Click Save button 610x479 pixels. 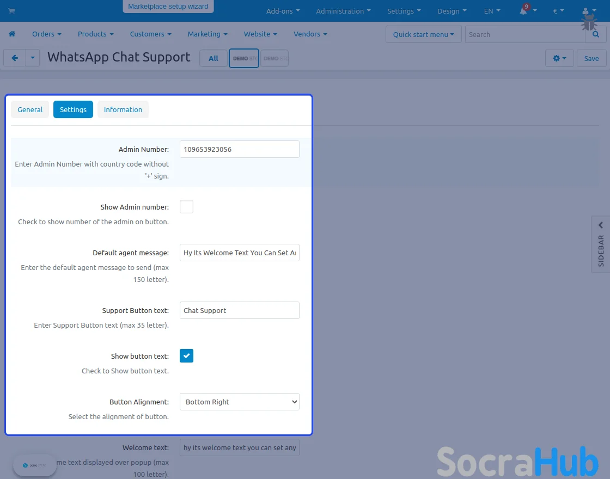pyautogui.click(x=591, y=58)
